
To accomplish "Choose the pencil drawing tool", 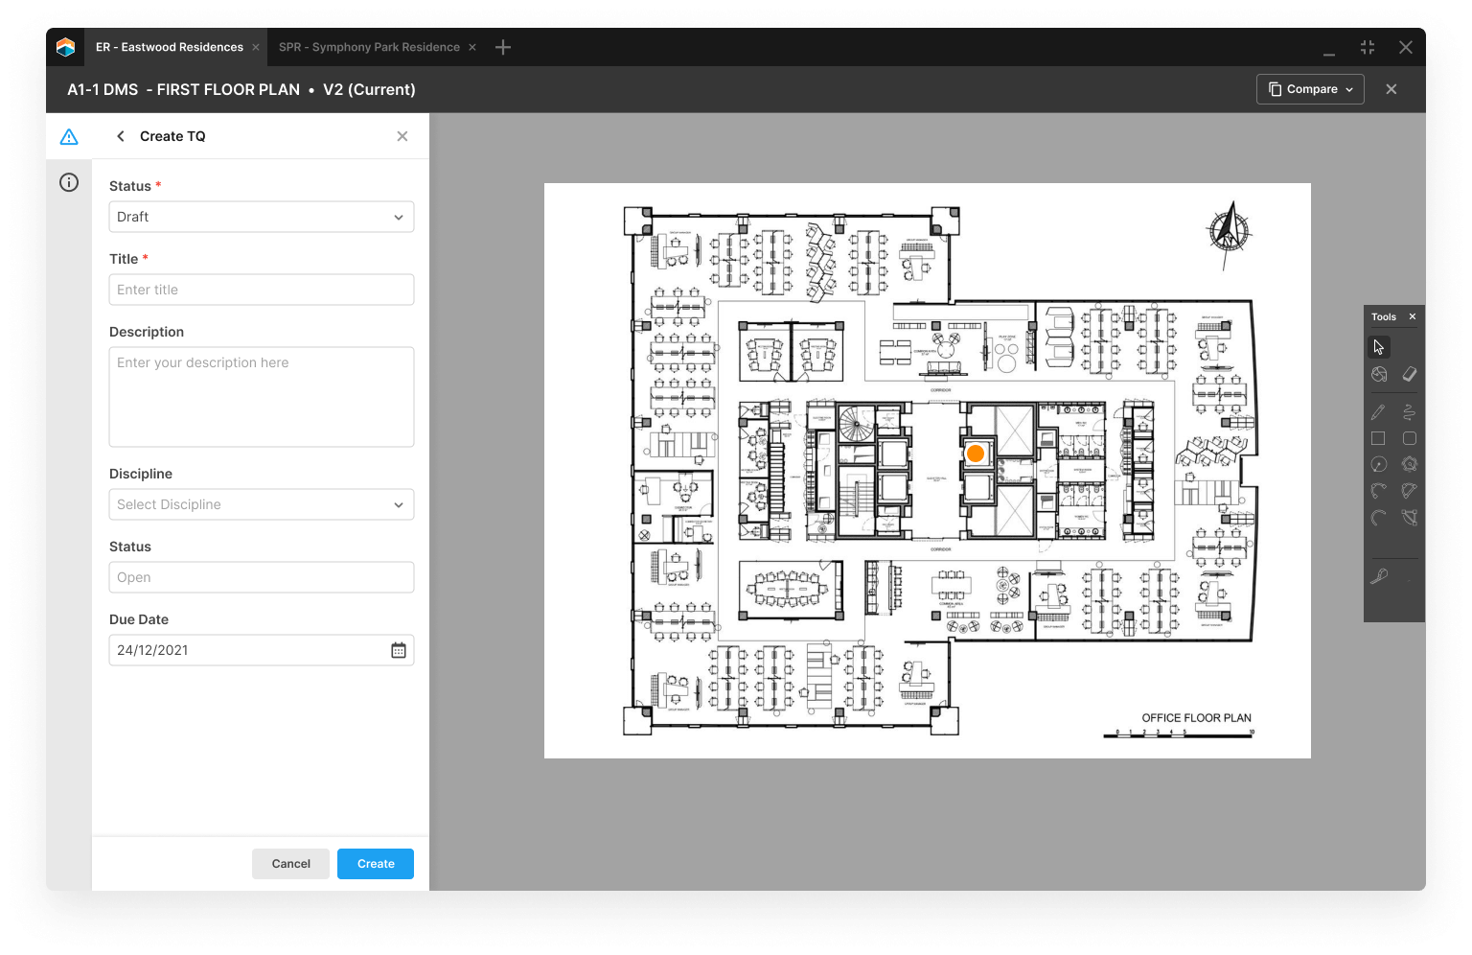I will [x=1378, y=412].
